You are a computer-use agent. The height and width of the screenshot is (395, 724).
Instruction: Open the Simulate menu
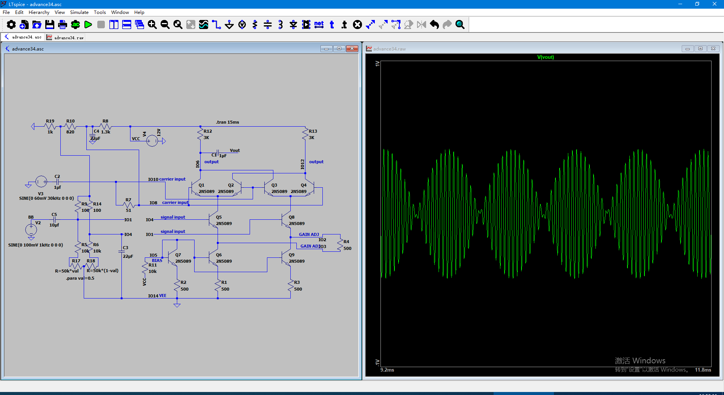pyautogui.click(x=79, y=12)
